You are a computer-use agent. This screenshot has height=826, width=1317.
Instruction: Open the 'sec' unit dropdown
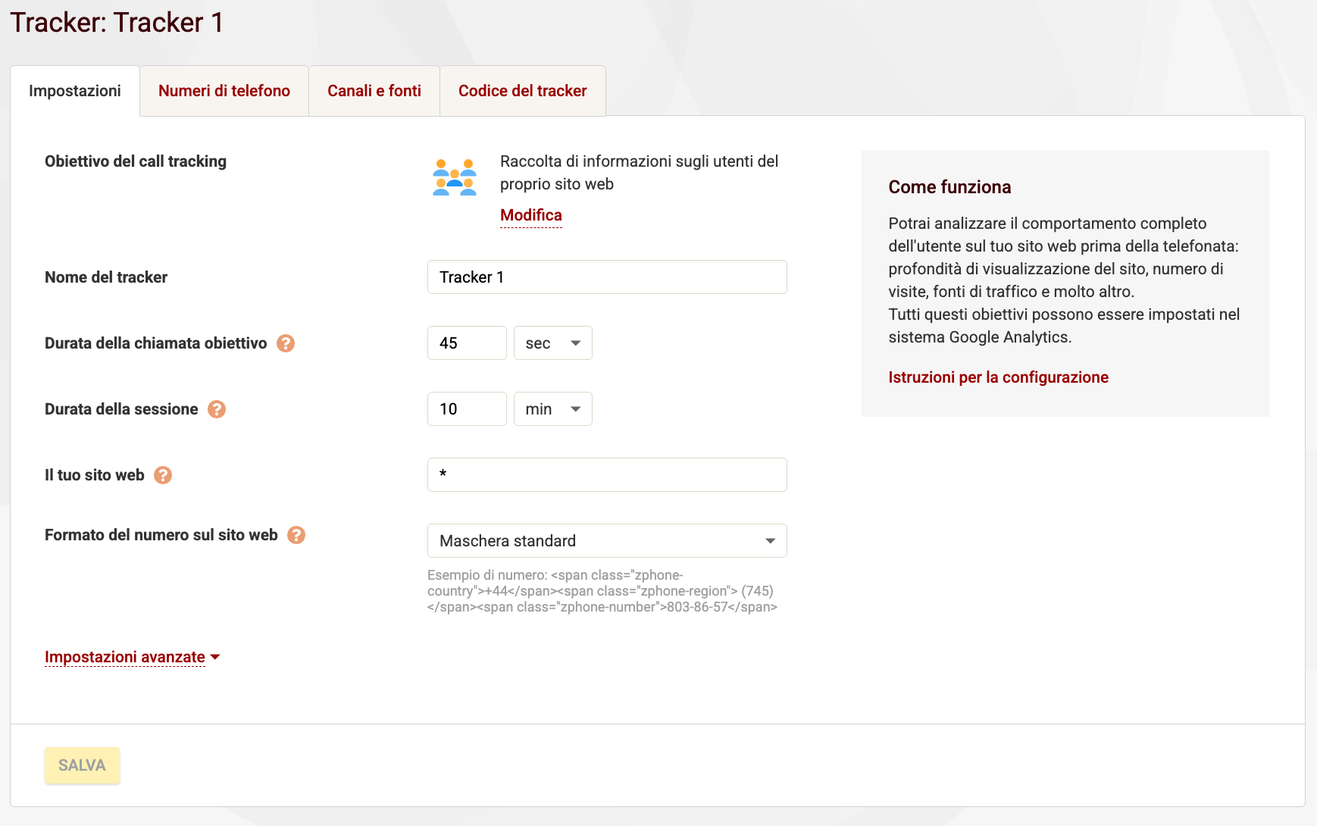(552, 343)
